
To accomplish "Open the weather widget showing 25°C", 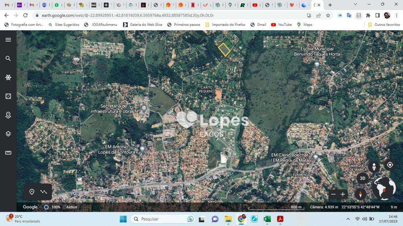I will click(x=23, y=219).
